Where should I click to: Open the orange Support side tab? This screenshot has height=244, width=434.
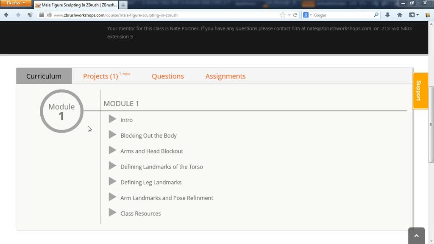pyautogui.click(x=420, y=91)
